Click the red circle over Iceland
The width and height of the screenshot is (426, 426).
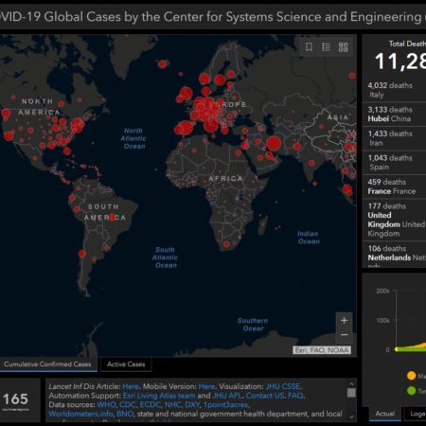tap(163, 64)
